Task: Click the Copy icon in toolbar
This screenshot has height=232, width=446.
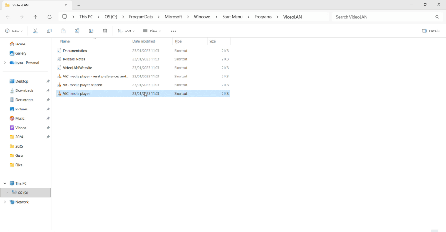Action: tap(49, 31)
